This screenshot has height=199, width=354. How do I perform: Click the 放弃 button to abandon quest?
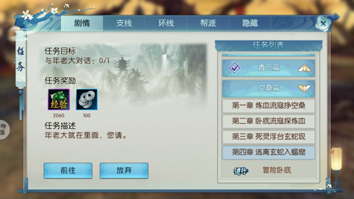[x=124, y=171]
